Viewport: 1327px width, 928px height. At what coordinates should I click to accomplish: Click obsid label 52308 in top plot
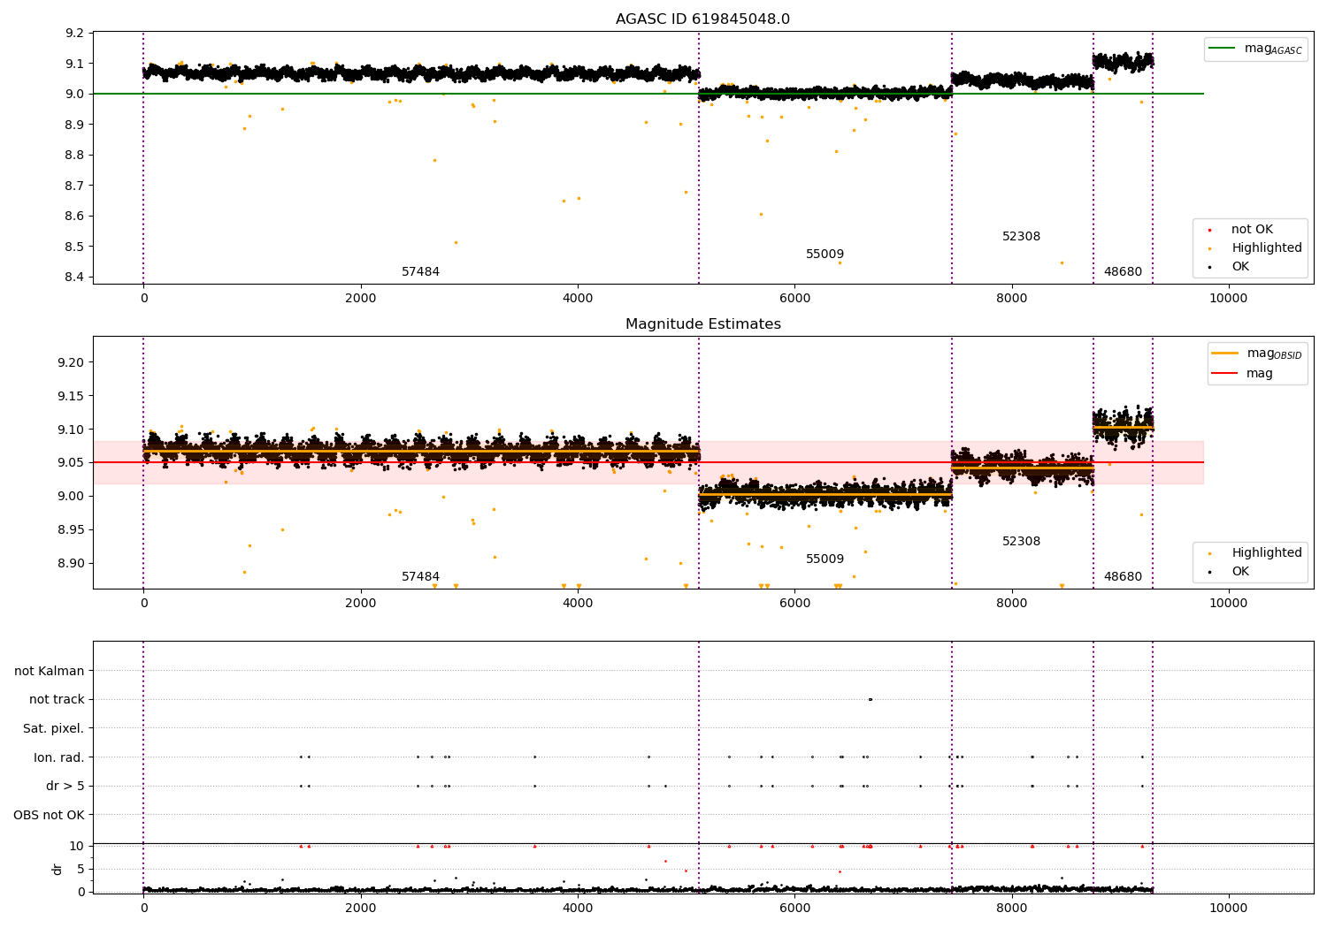tap(1021, 237)
